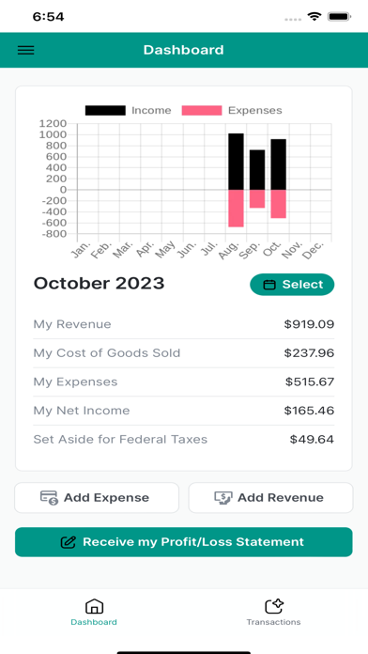Tap the Wi-Fi status icon

(314, 17)
